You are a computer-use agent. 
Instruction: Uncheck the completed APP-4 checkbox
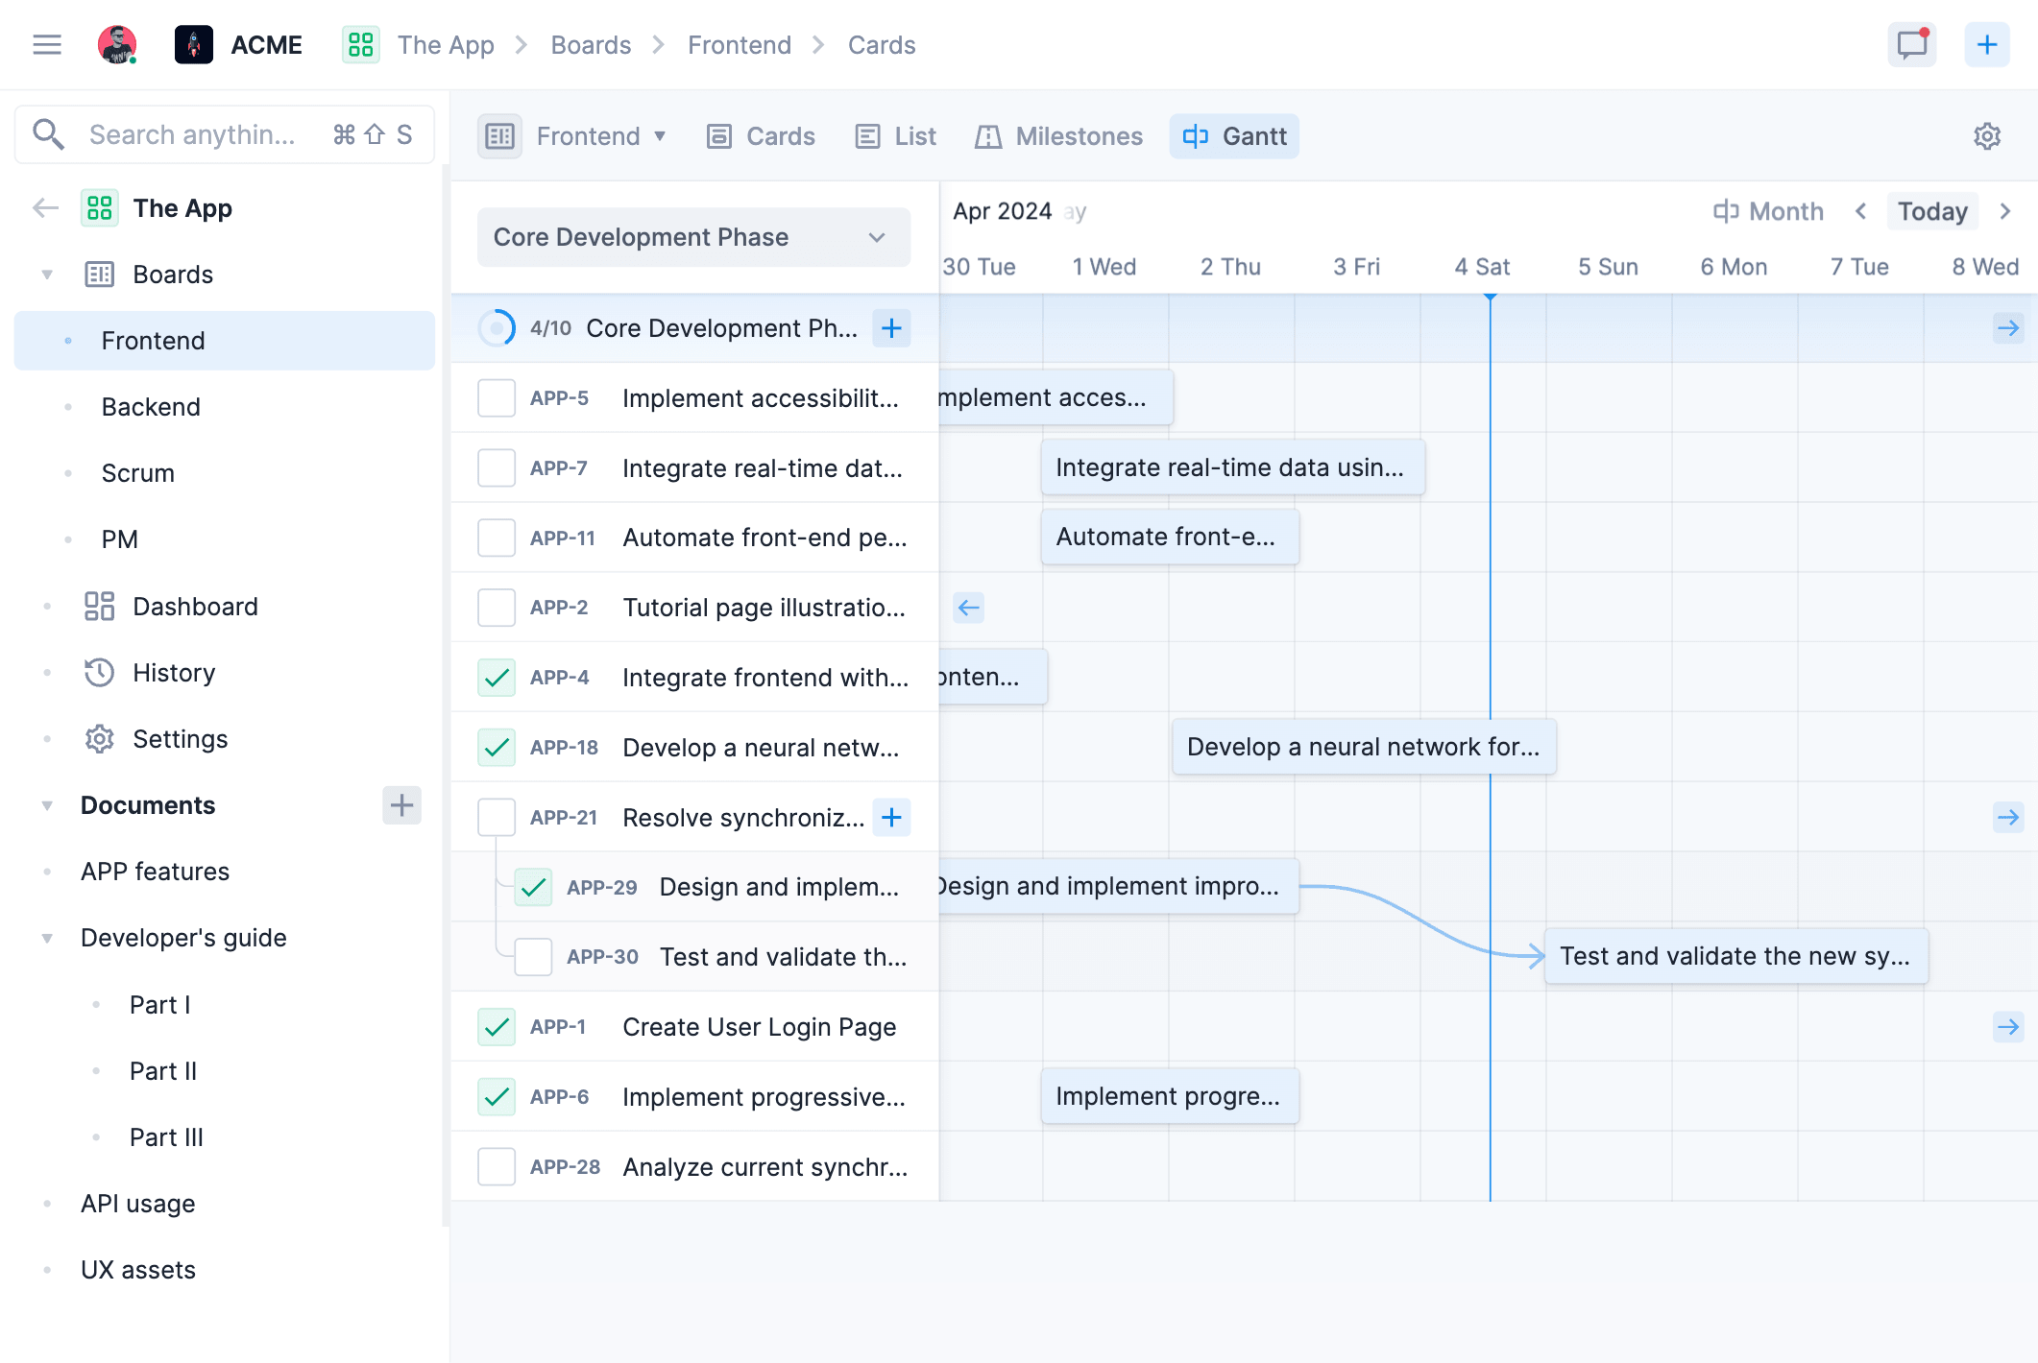click(496, 677)
